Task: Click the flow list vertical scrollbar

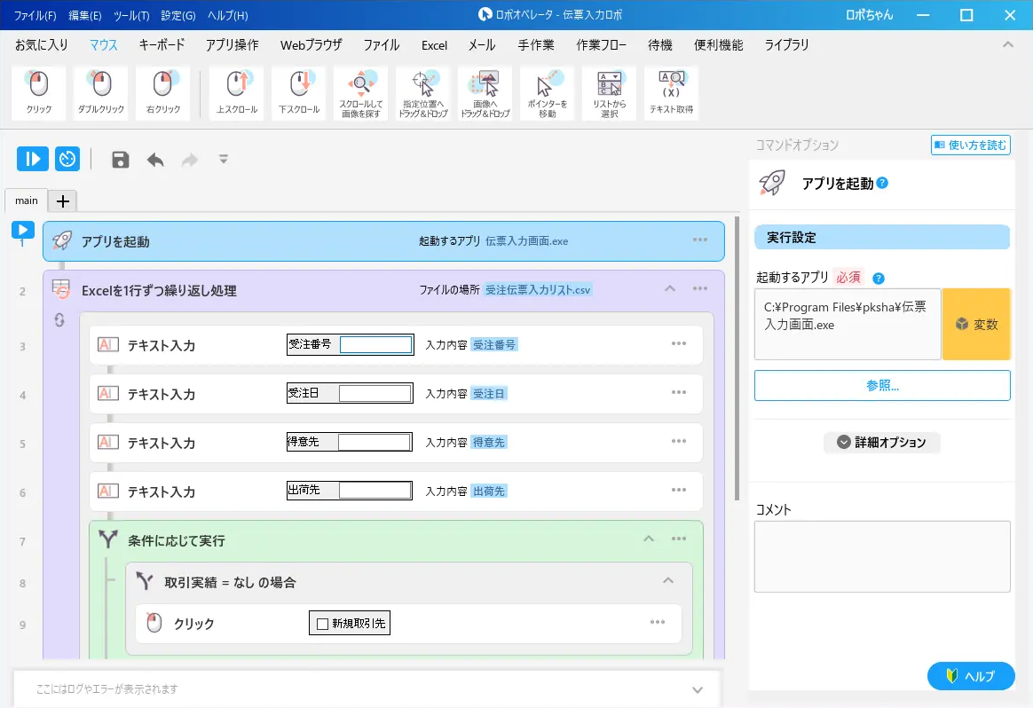Action: tap(737, 359)
